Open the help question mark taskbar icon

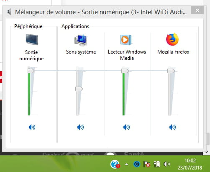click(x=115, y=164)
